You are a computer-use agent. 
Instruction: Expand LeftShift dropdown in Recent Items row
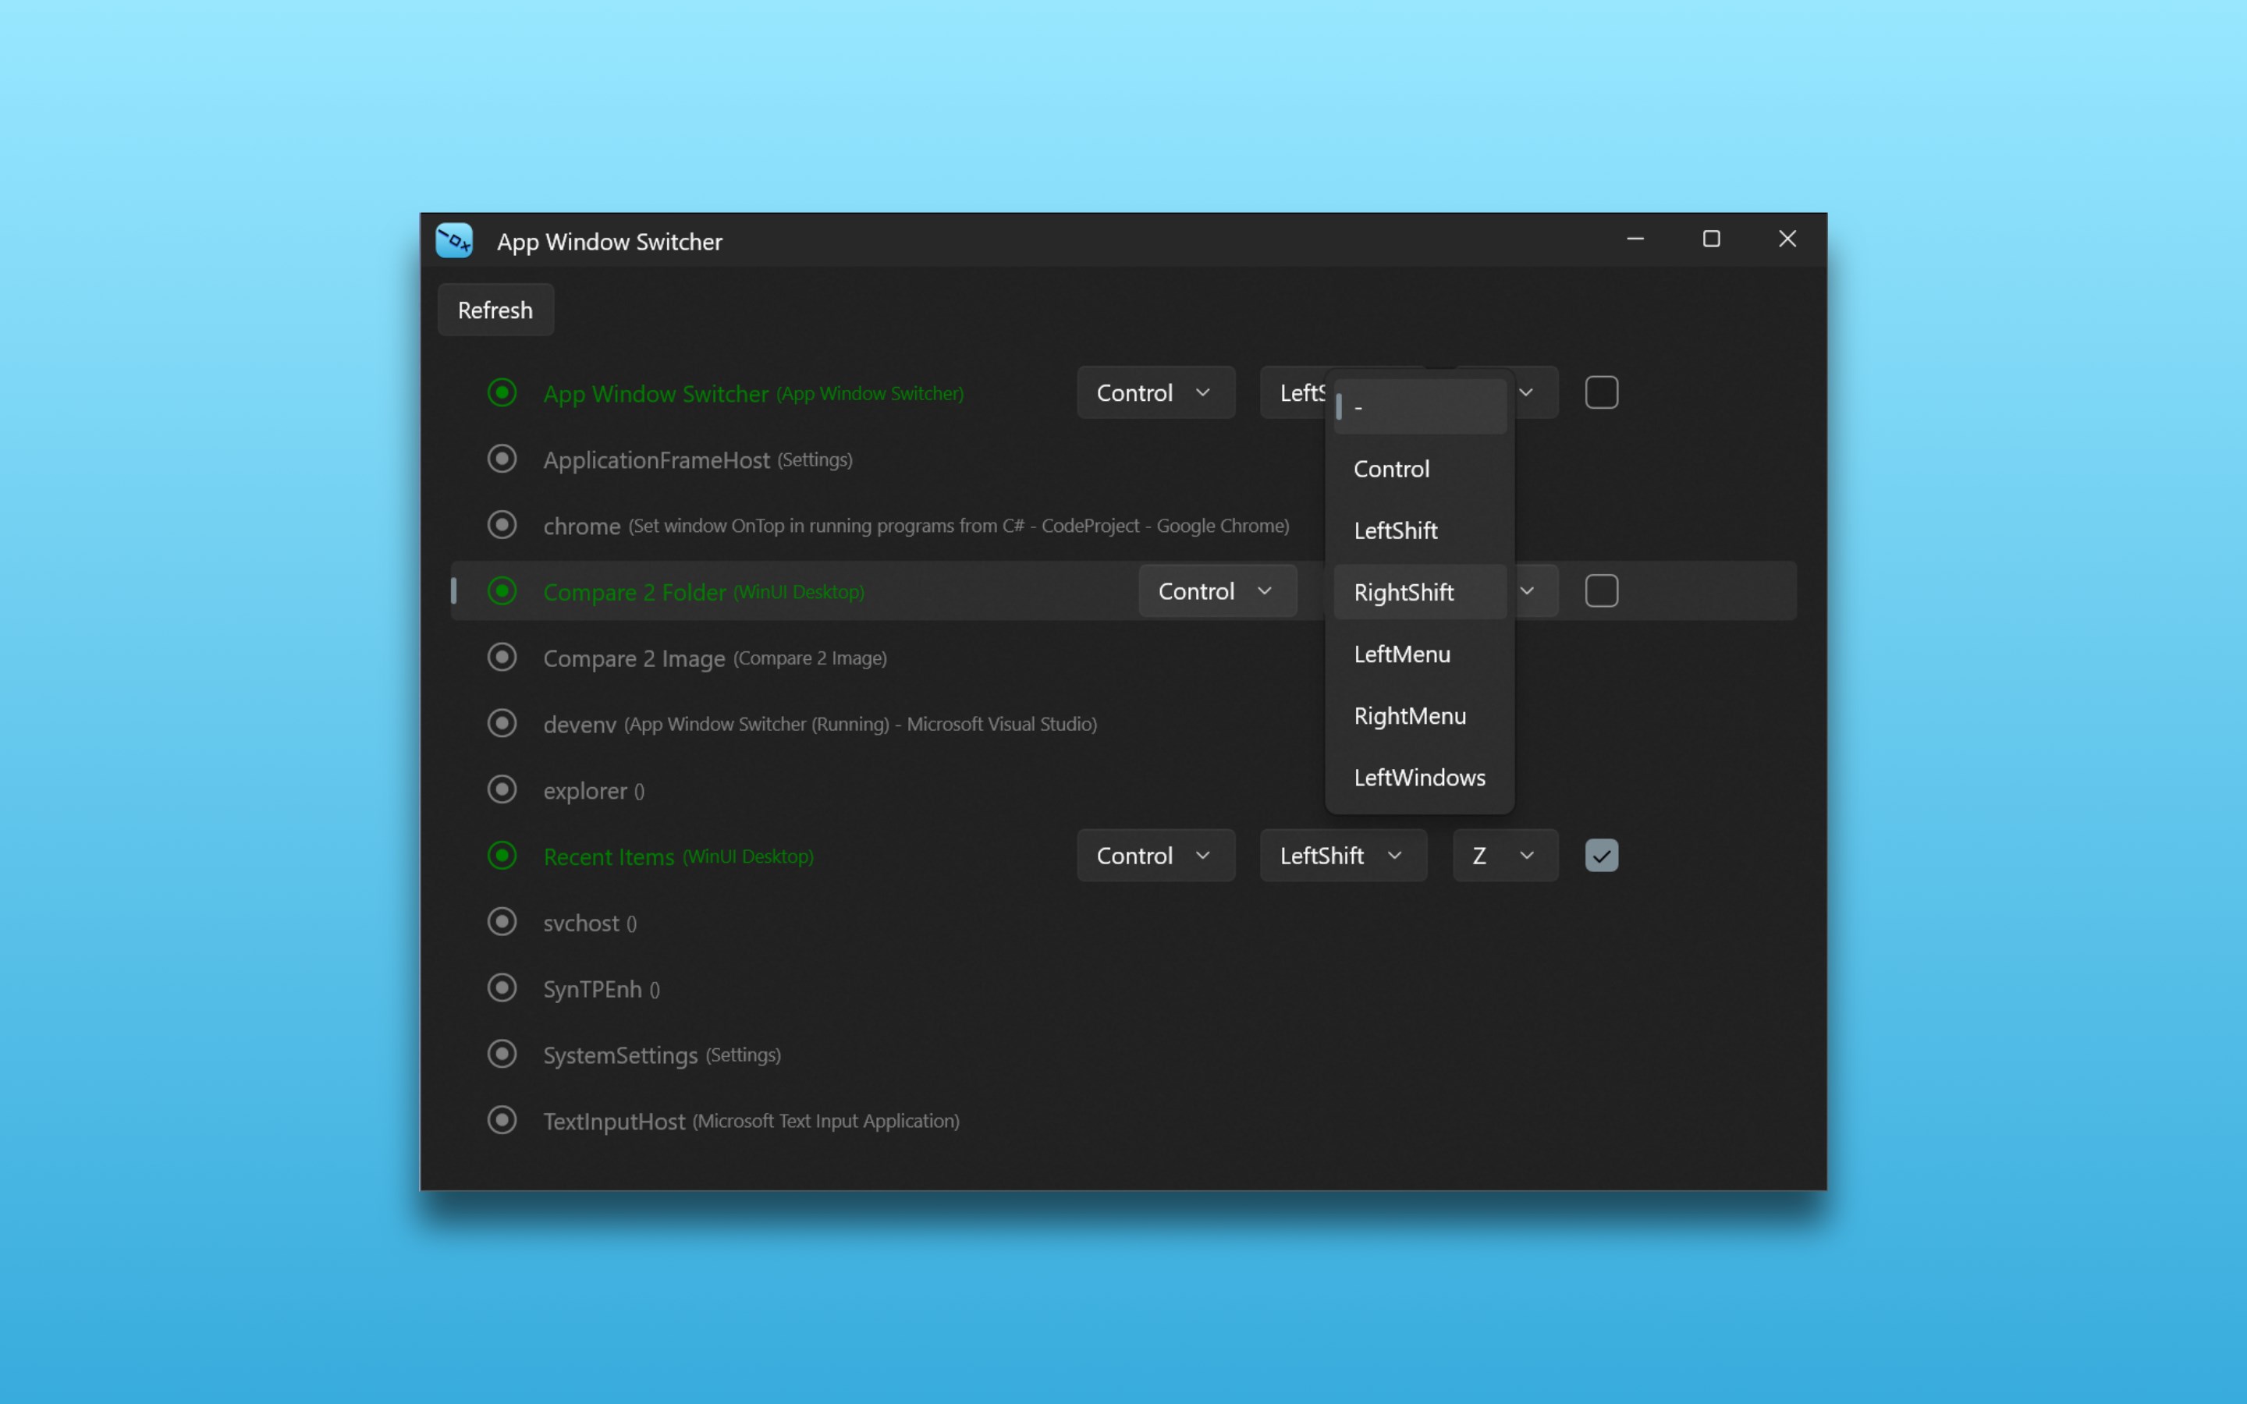(x=1342, y=855)
